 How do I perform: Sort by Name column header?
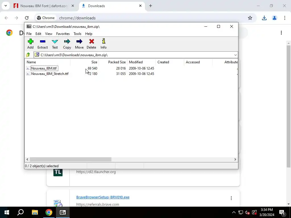48,62
